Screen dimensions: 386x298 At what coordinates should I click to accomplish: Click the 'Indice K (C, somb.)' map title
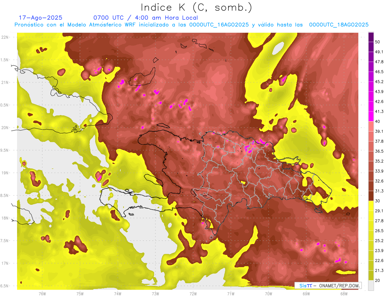(x=197, y=7)
